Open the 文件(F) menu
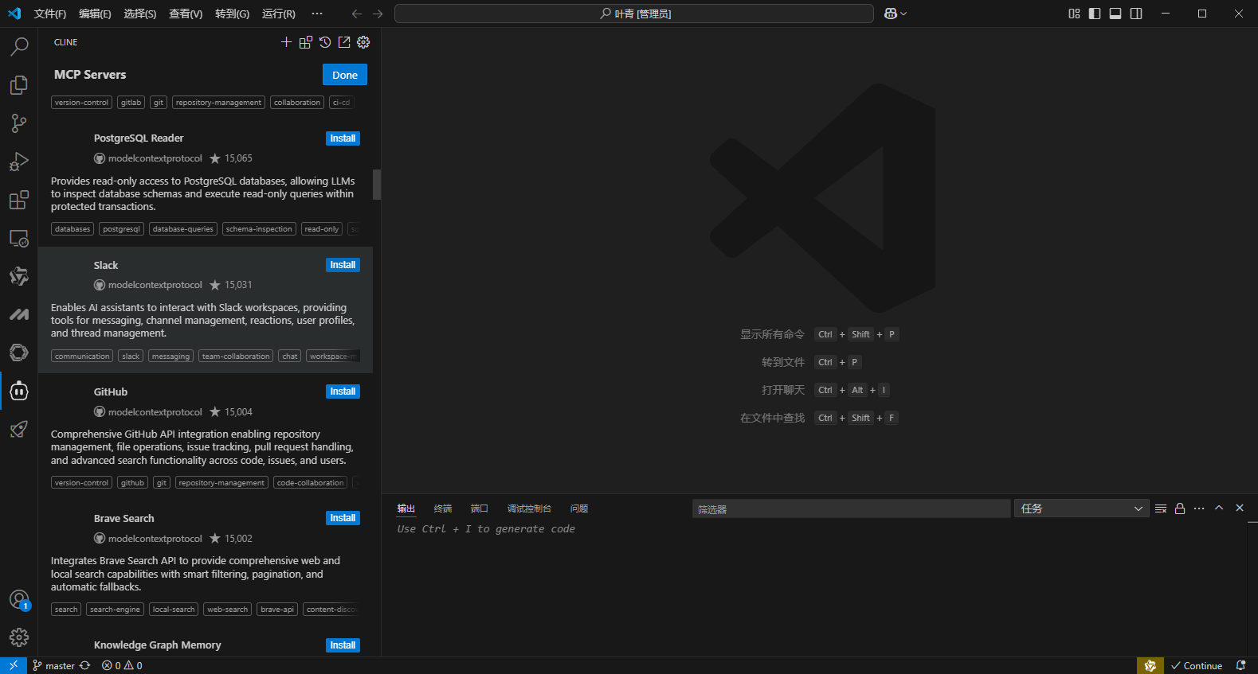1258x674 pixels. (x=50, y=14)
